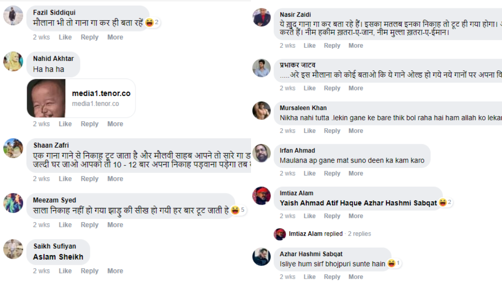502x282 pixels.
Task: Open Meezam Syed's profile photo
Action: 13,203
